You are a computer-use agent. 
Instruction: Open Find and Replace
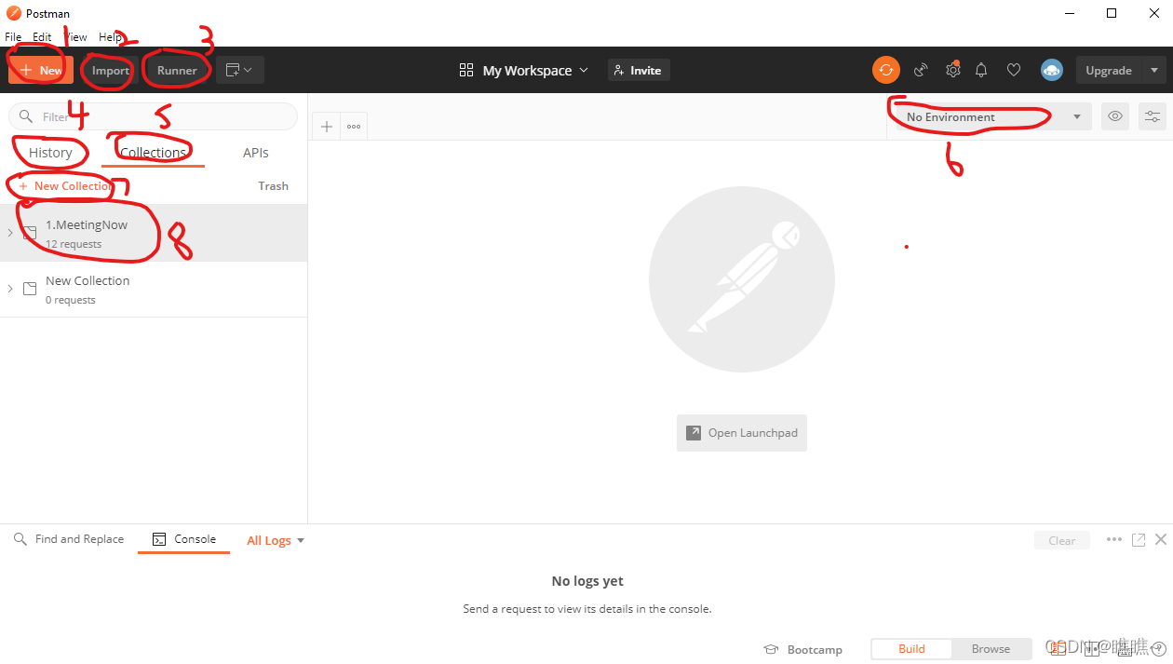(69, 539)
